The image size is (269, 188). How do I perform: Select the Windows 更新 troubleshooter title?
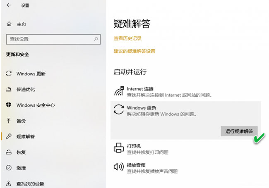click(x=142, y=108)
